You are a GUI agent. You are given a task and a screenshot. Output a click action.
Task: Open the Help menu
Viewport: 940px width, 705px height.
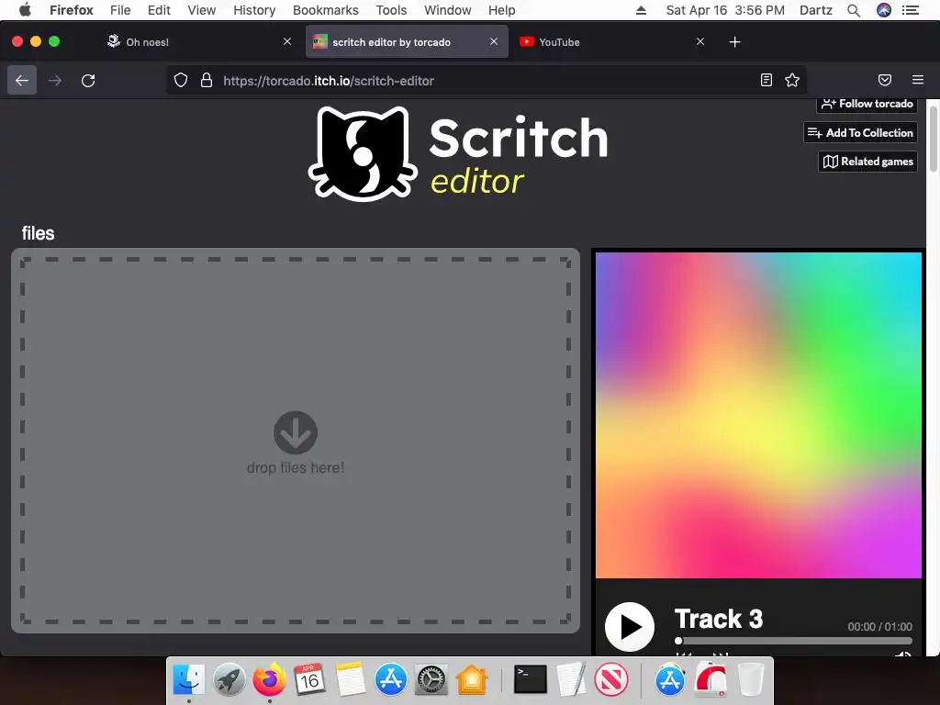(502, 10)
